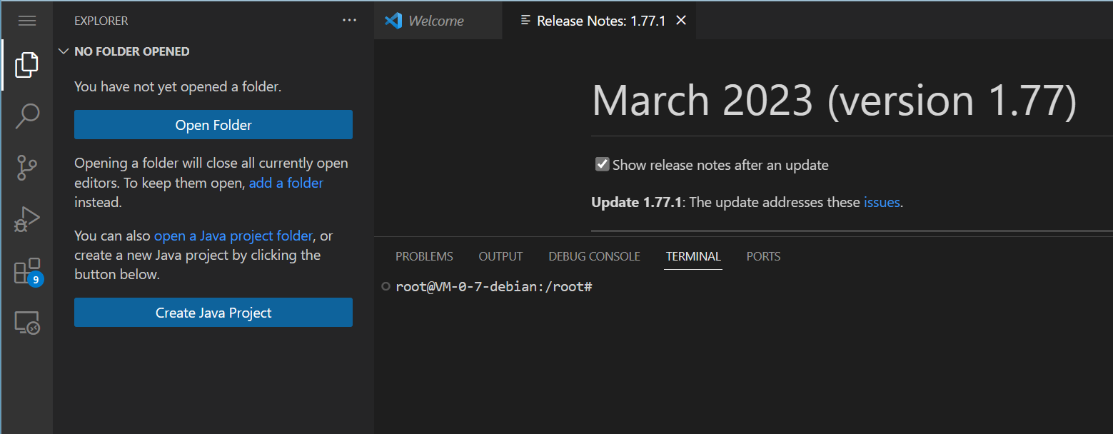Click the VS Code logo on Welcome tab

(x=393, y=21)
